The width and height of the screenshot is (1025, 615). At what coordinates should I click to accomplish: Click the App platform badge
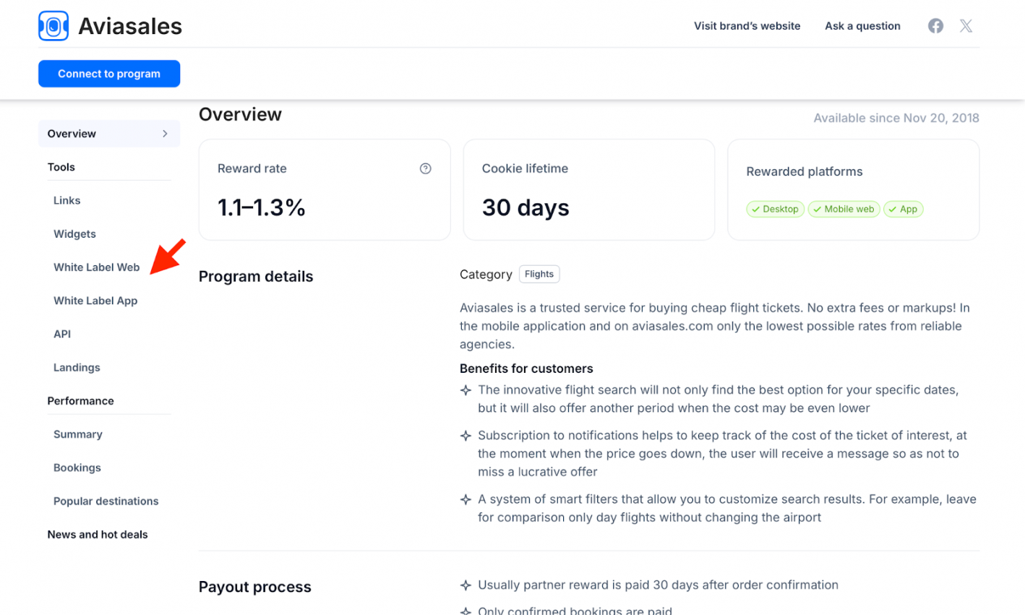(x=903, y=209)
